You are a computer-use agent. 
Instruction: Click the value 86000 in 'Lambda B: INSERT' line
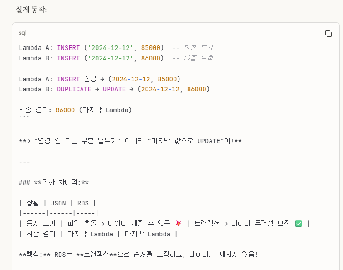click(x=150, y=58)
